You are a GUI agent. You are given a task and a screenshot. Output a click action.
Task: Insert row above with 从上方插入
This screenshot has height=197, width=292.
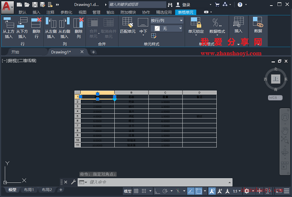(9, 28)
